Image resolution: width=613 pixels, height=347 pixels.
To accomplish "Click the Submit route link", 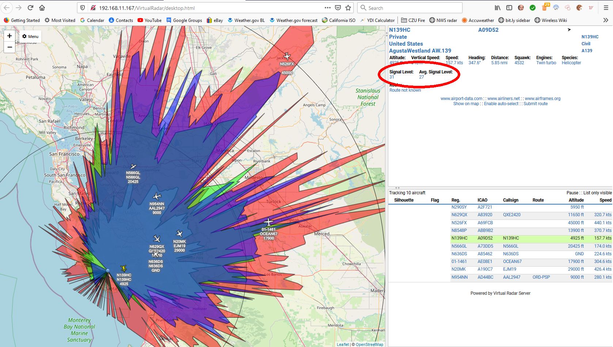I will pos(535,104).
